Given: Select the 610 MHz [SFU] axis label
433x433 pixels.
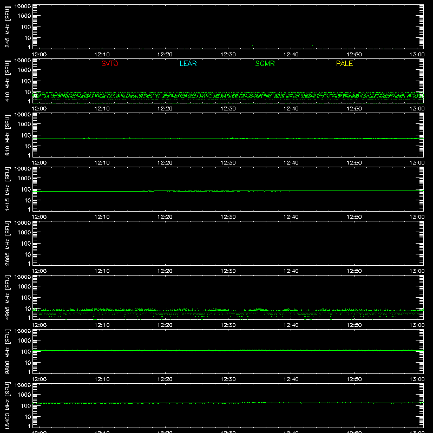Looking at the screenshot, I should 8,135.
